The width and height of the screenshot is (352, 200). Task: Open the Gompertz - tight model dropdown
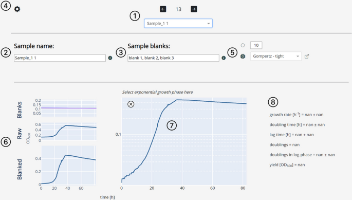tap(276, 56)
